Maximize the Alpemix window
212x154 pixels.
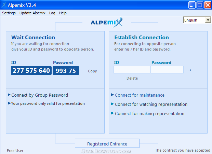200,5
